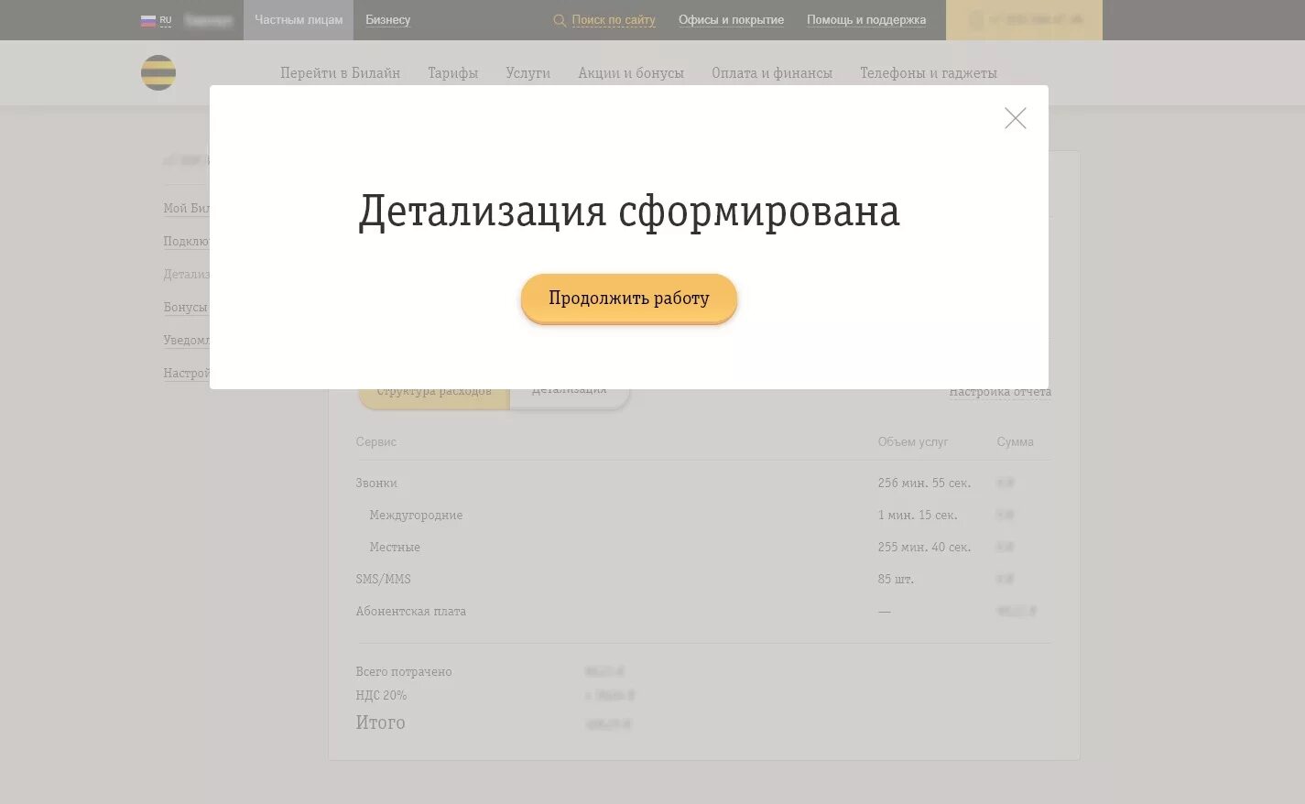Select the Детализация tab
Image resolution: width=1305 pixels, height=804 pixels.
click(x=569, y=389)
